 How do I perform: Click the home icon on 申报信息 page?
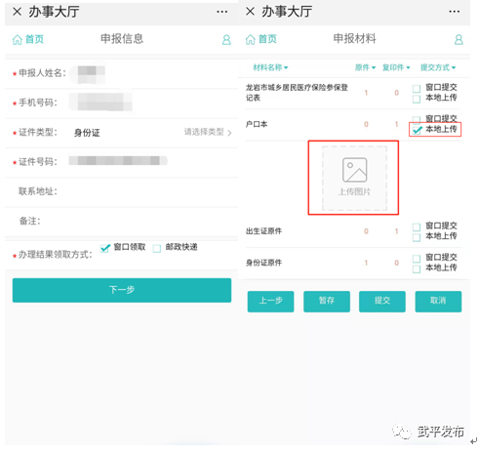pyautogui.click(x=17, y=40)
